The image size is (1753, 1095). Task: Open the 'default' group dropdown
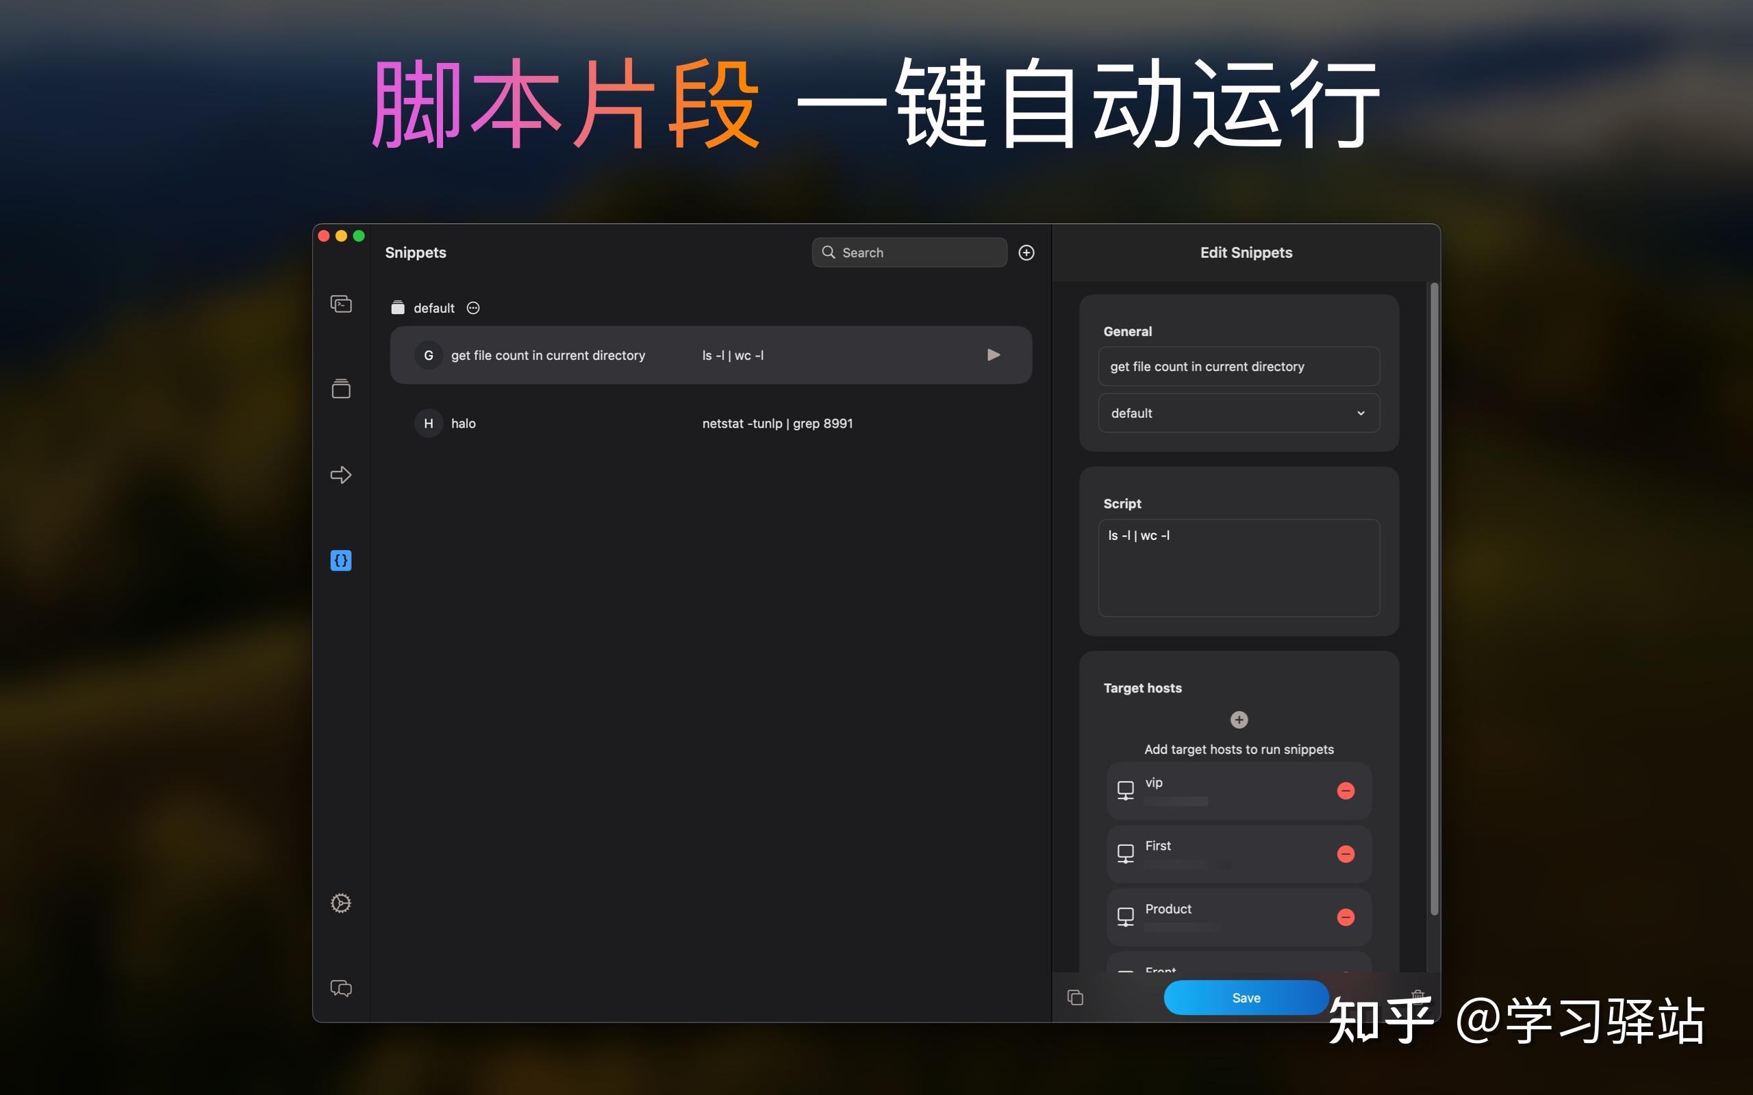point(1238,413)
